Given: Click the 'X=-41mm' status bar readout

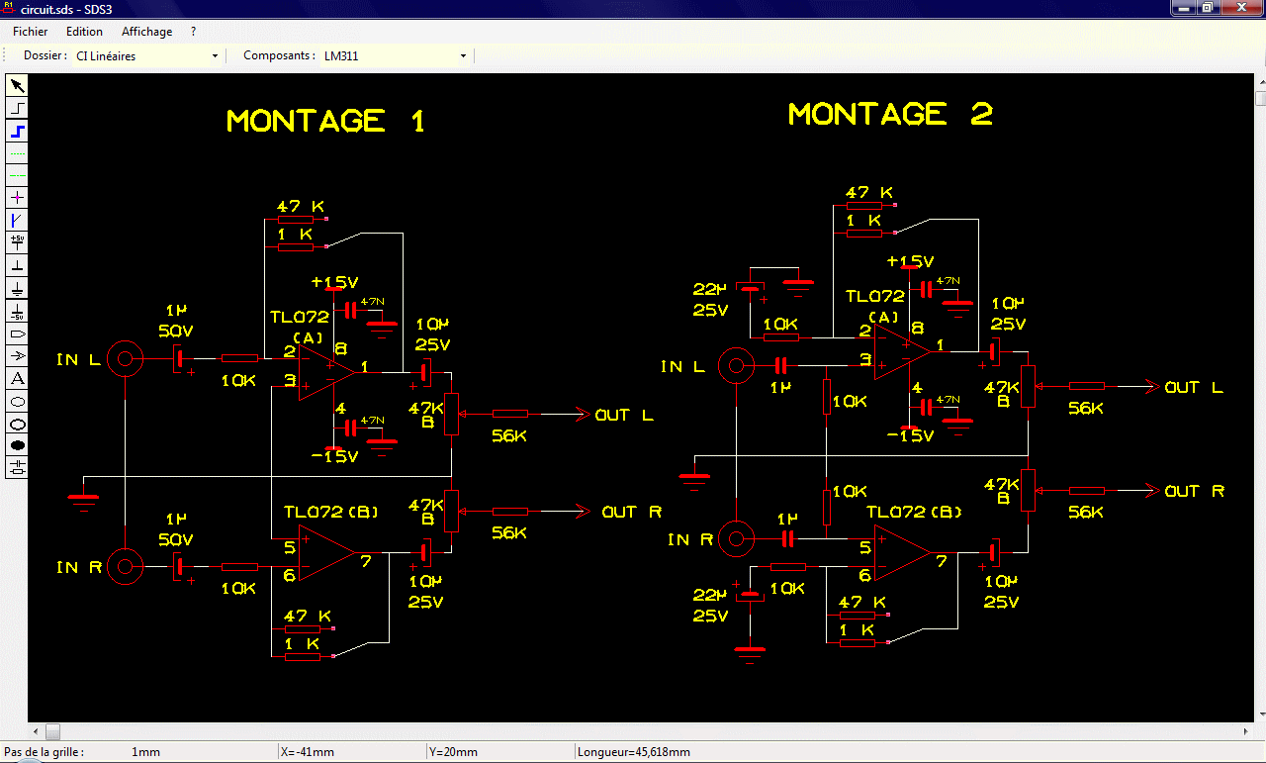Looking at the screenshot, I should pyautogui.click(x=308, y=752).
